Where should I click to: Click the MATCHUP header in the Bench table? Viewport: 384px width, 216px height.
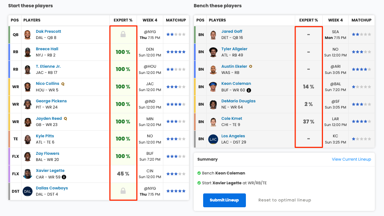pos(361,20)
